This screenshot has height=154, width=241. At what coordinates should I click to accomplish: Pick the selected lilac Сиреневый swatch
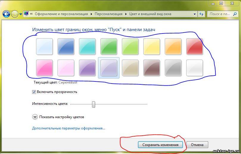click(x=109, y=68)
